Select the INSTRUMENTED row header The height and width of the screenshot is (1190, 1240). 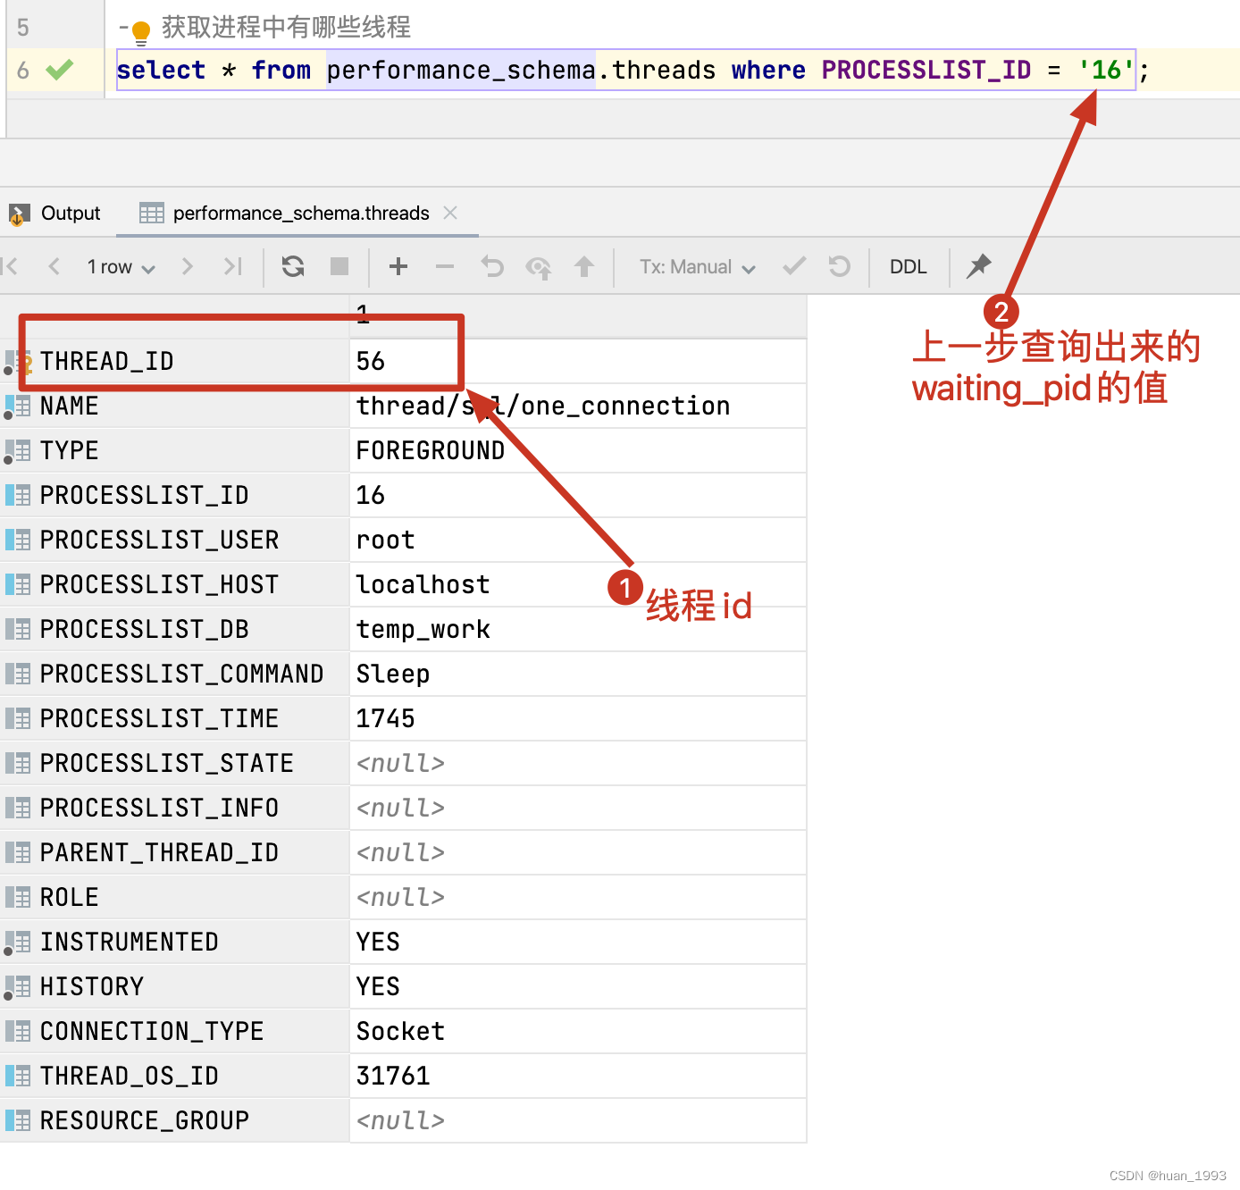pos(175,942)
